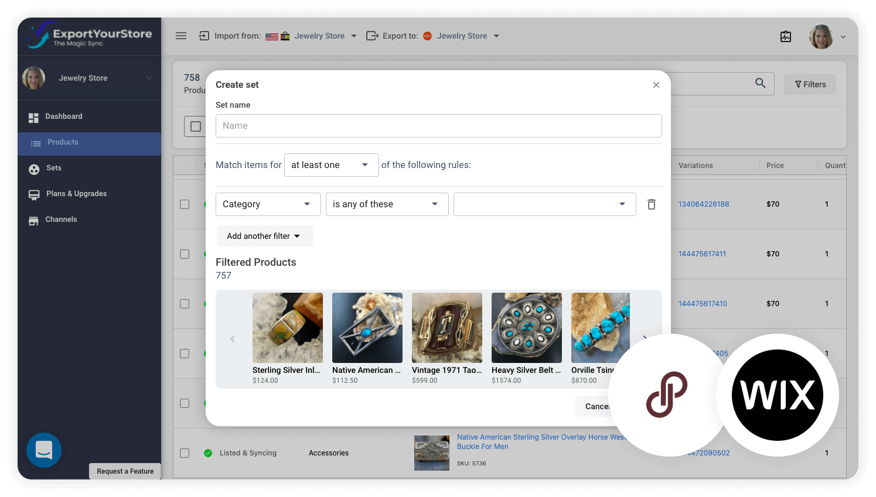
Task: Select the Dashboard icon in the sidebar
Action: [x=33, y=116]
